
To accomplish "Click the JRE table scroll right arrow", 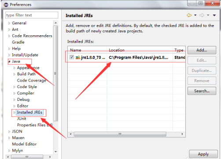I will click(182, 134).
